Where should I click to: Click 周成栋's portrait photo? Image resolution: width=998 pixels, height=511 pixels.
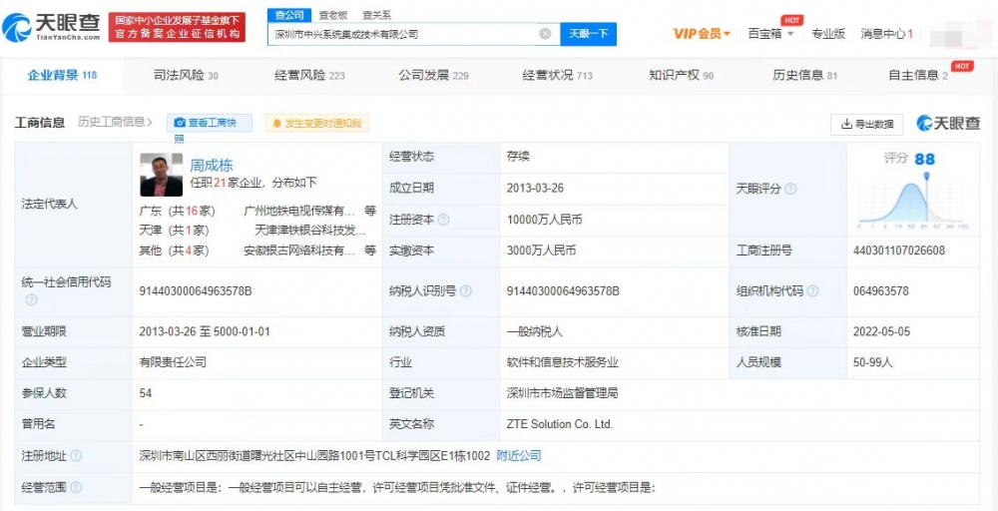(161, 175)
